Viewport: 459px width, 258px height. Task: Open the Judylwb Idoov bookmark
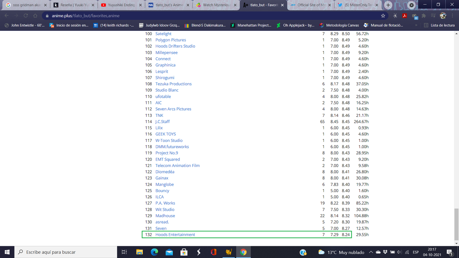(159, 25)
